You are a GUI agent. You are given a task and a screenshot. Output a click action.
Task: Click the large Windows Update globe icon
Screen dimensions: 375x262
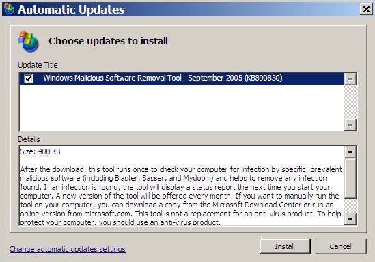[28, 42]
